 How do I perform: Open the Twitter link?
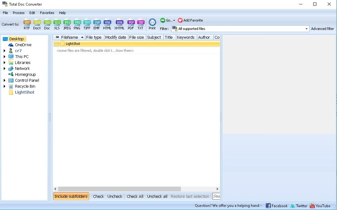click(299, 206)
